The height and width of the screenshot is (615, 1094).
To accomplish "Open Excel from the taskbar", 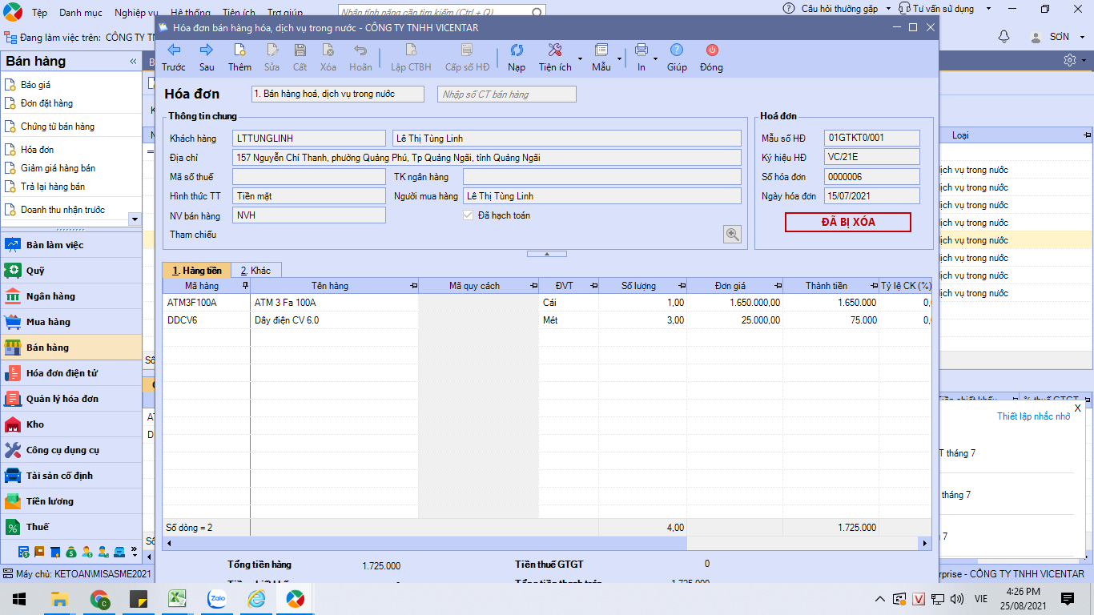I will [x=177, y=599].
